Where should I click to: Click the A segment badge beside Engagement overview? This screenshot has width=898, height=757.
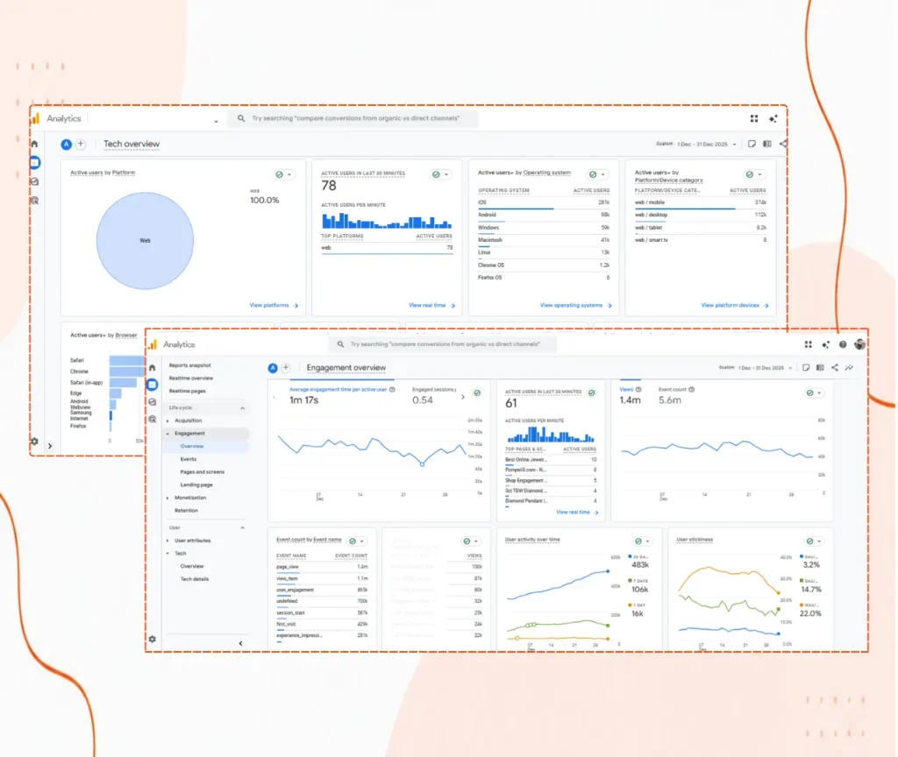click(274, 367)
